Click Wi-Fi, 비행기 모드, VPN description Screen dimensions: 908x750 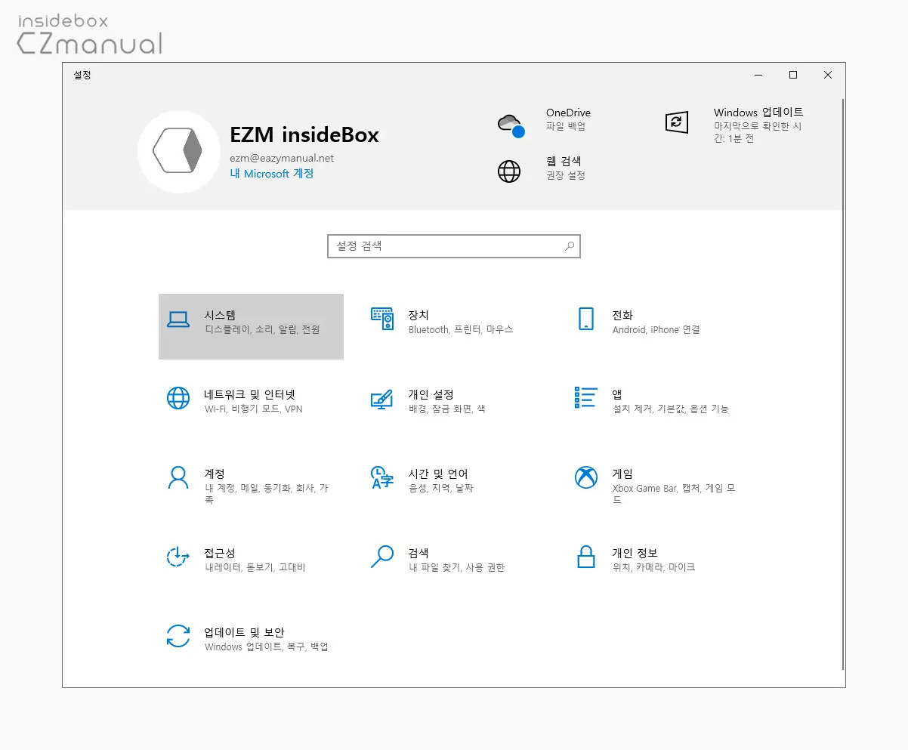(x=253, y=409)
